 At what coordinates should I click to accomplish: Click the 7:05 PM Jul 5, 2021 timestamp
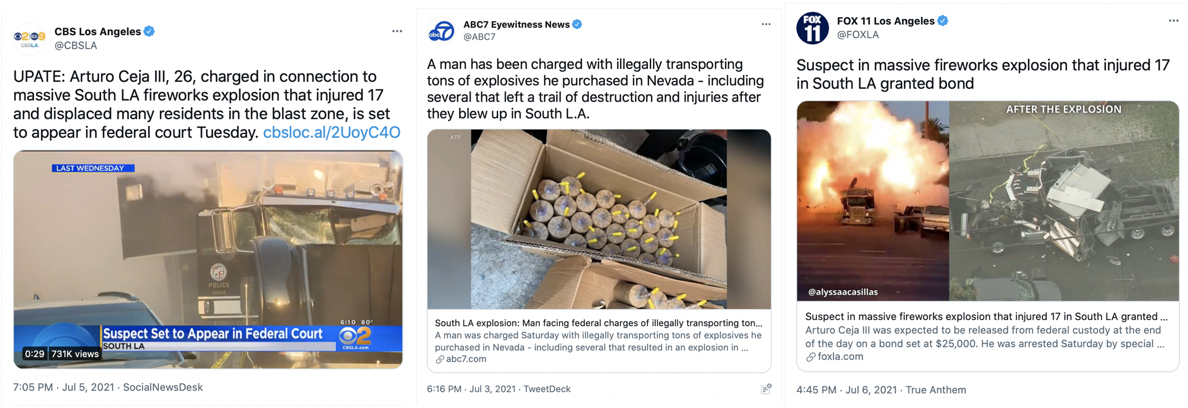coord(64,387)
